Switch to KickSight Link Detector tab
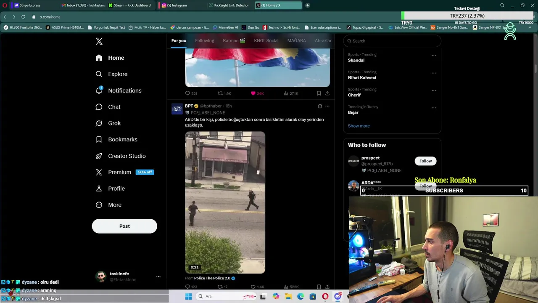The image size is (538, 303). (229, 5)
